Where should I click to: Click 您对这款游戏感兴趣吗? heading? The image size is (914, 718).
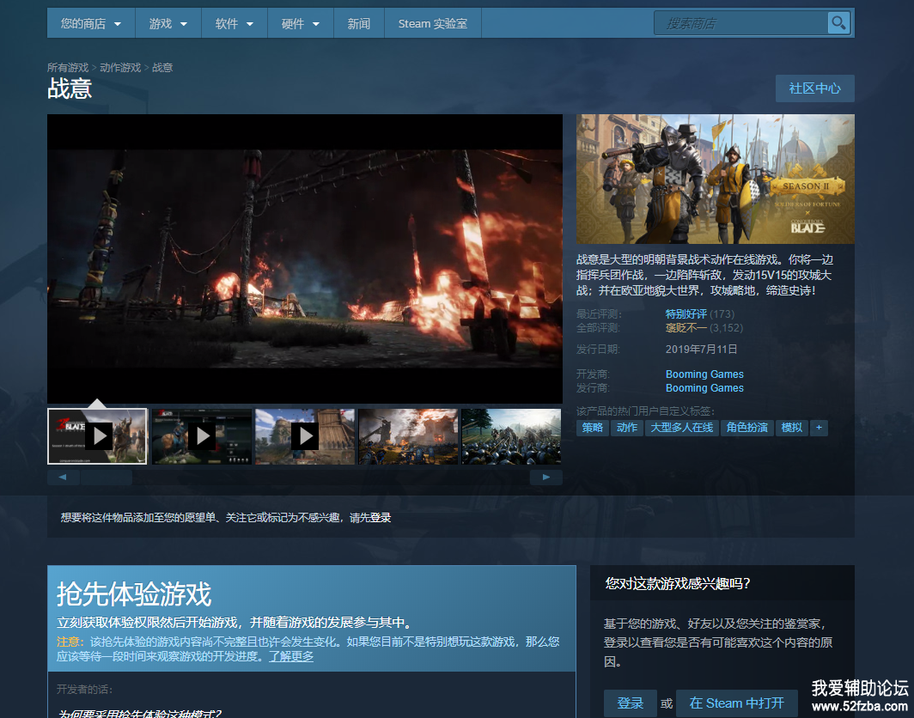click(677, 583)
